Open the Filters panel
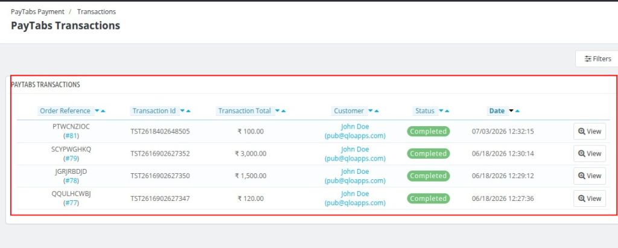 (597, 59)
